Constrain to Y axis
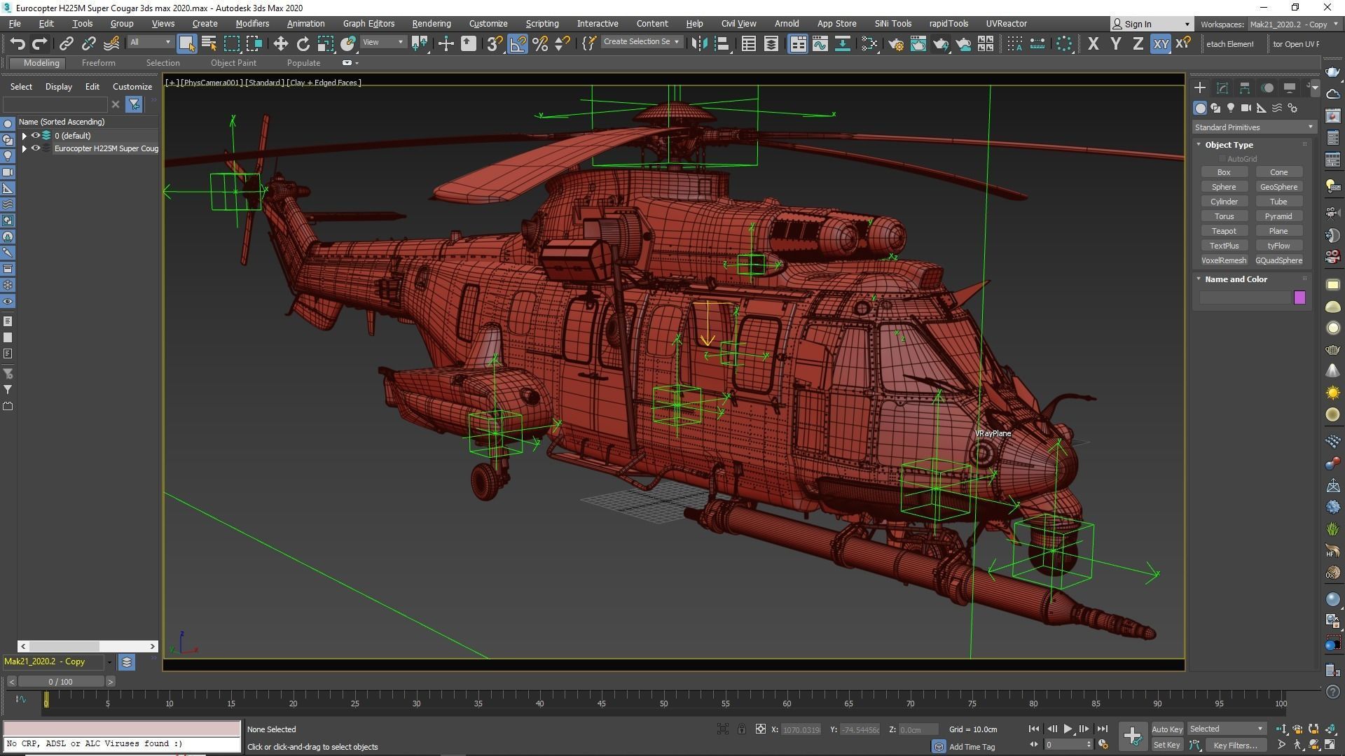This screenshot has width=1345, height=756. (x=1115, y=43)
